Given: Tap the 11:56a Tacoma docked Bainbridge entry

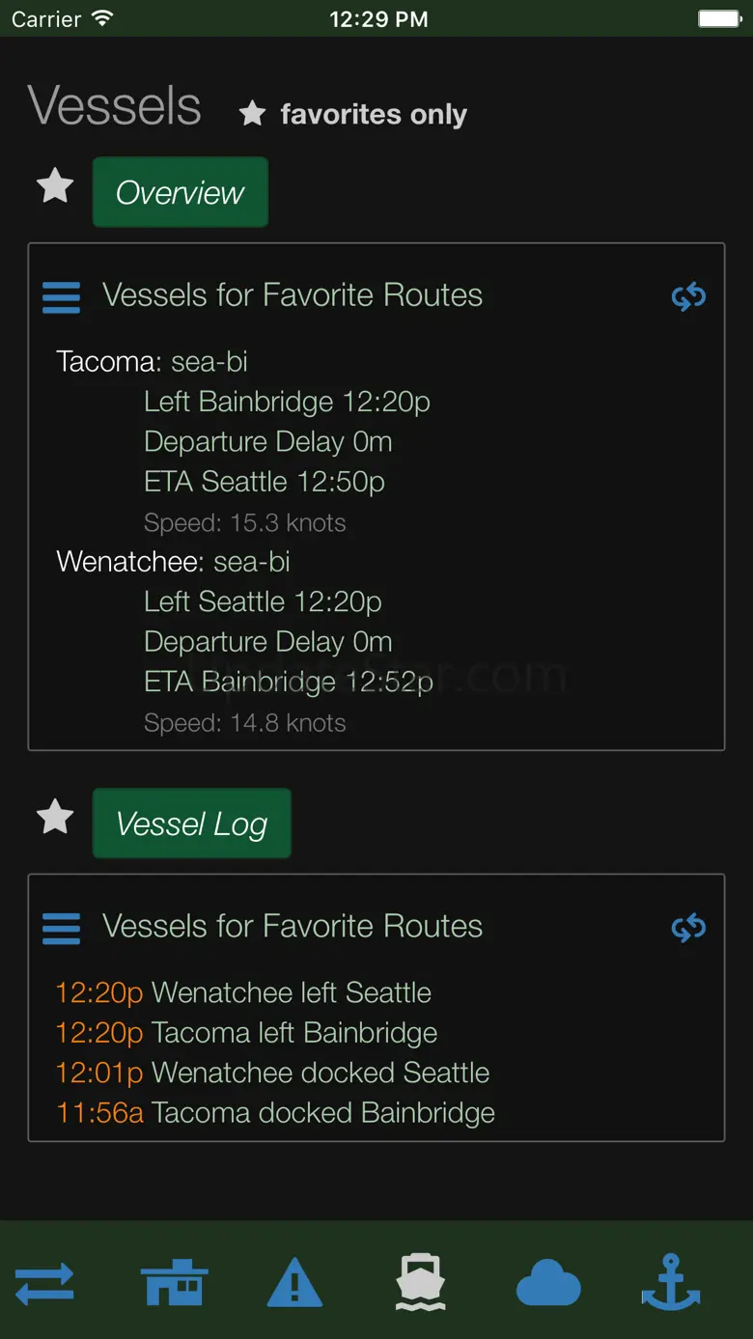Looking at the screenshot, I should click(275, 1112).
